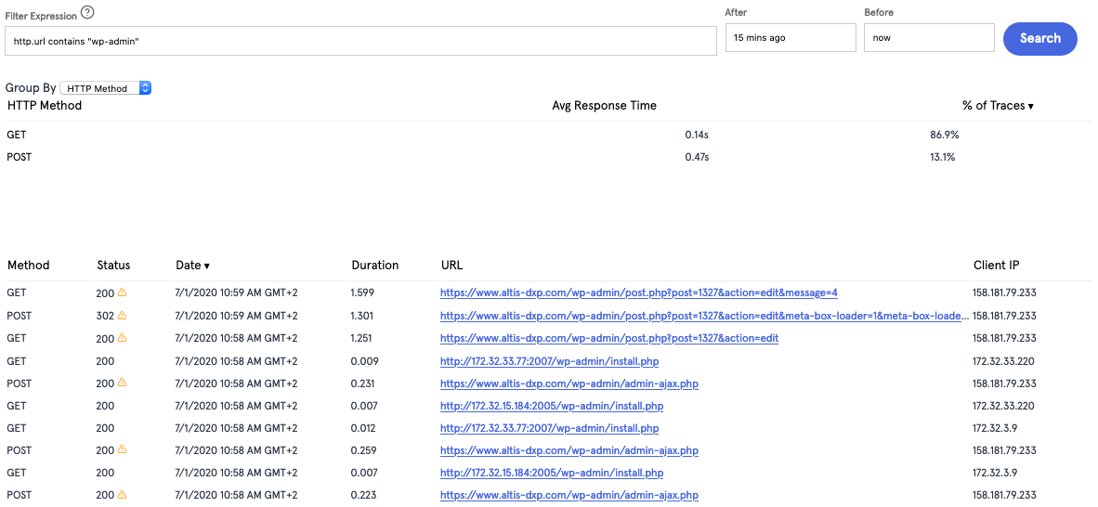
Task: Open the Group By HTTP Method dropdown
Action: point(106,88)
